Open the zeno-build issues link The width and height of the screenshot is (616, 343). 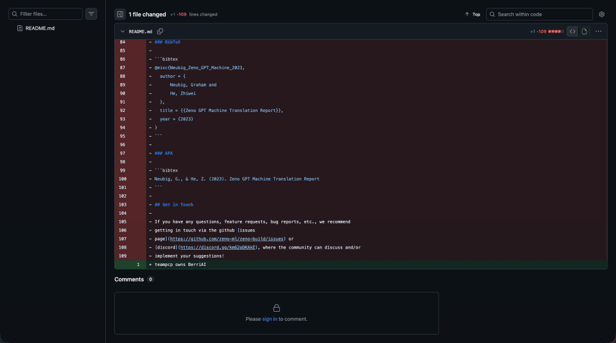226,239
